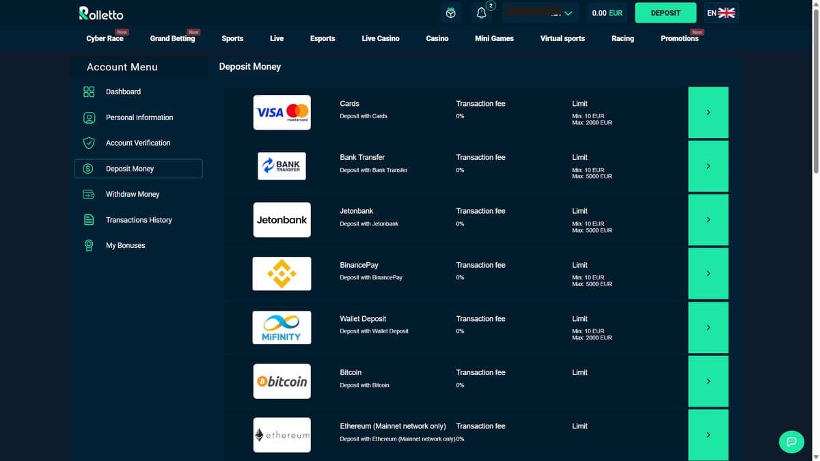Click 'Ethereum (Mainnet network only)' title
820x461 pixels.
(393, 426)
